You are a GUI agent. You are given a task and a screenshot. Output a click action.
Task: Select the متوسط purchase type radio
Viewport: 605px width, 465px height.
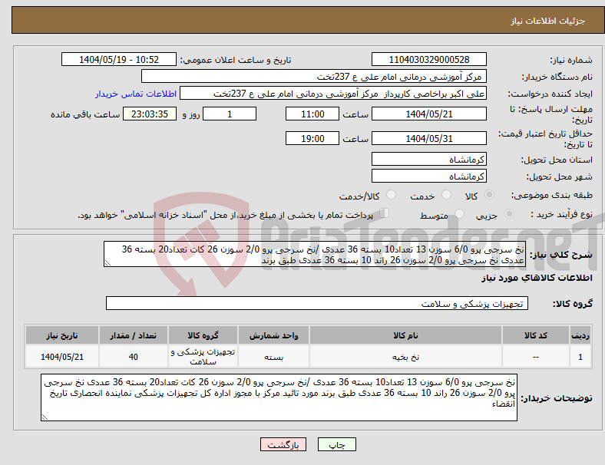click(x=459, y=214)
